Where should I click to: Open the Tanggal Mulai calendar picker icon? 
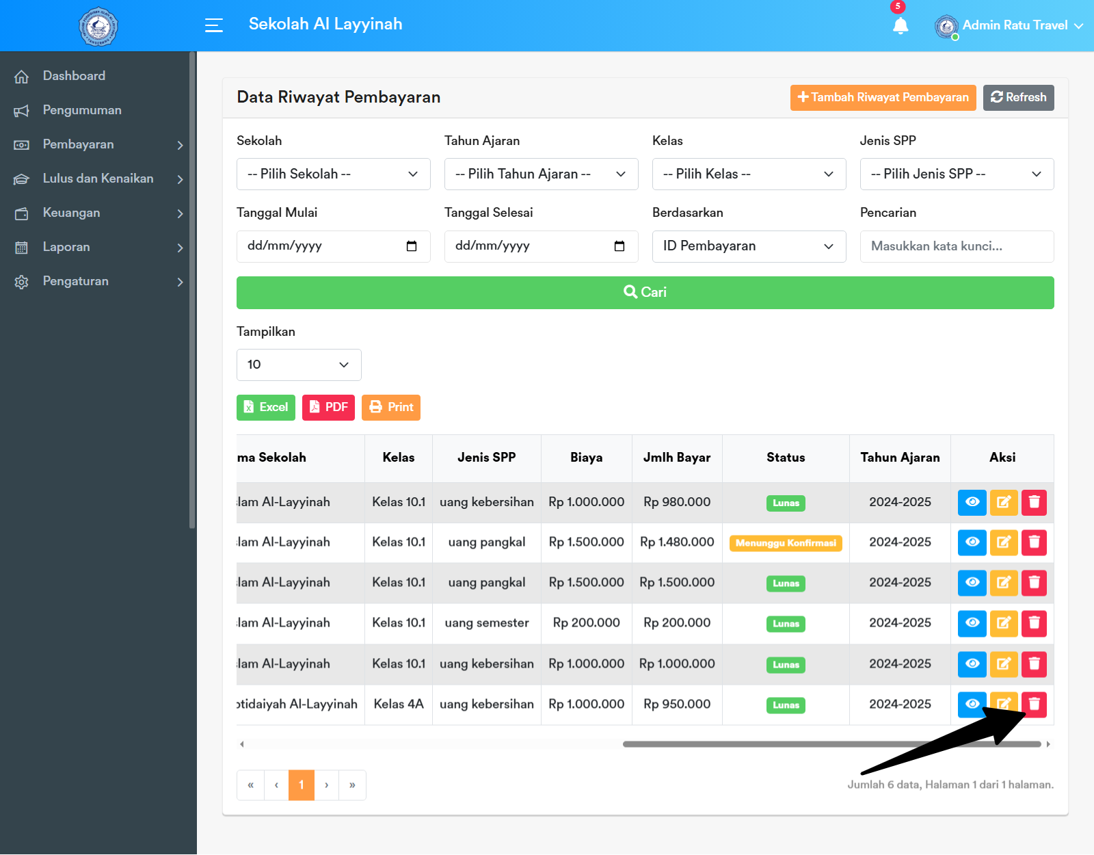[412, 246]
